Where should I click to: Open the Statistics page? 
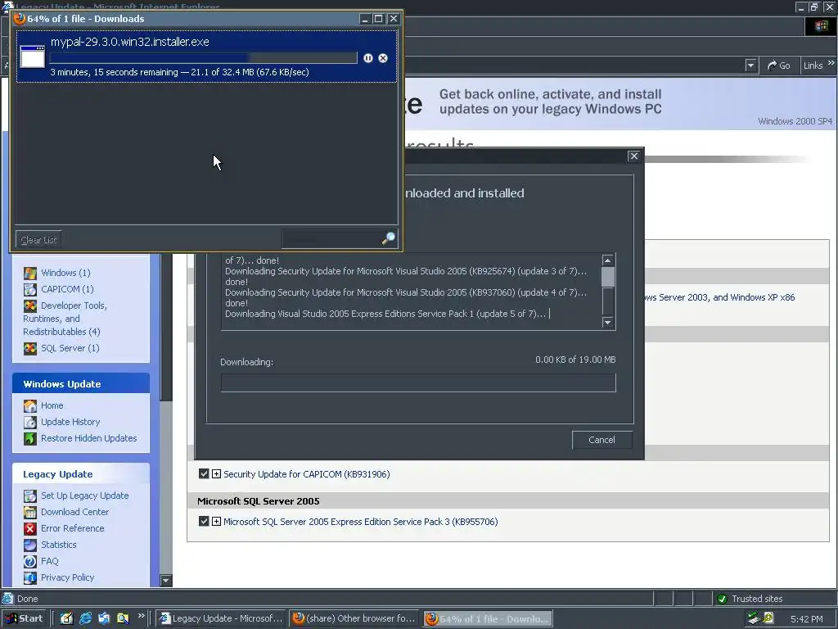point(59,545)
